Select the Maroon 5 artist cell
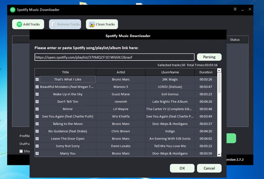 121,87
